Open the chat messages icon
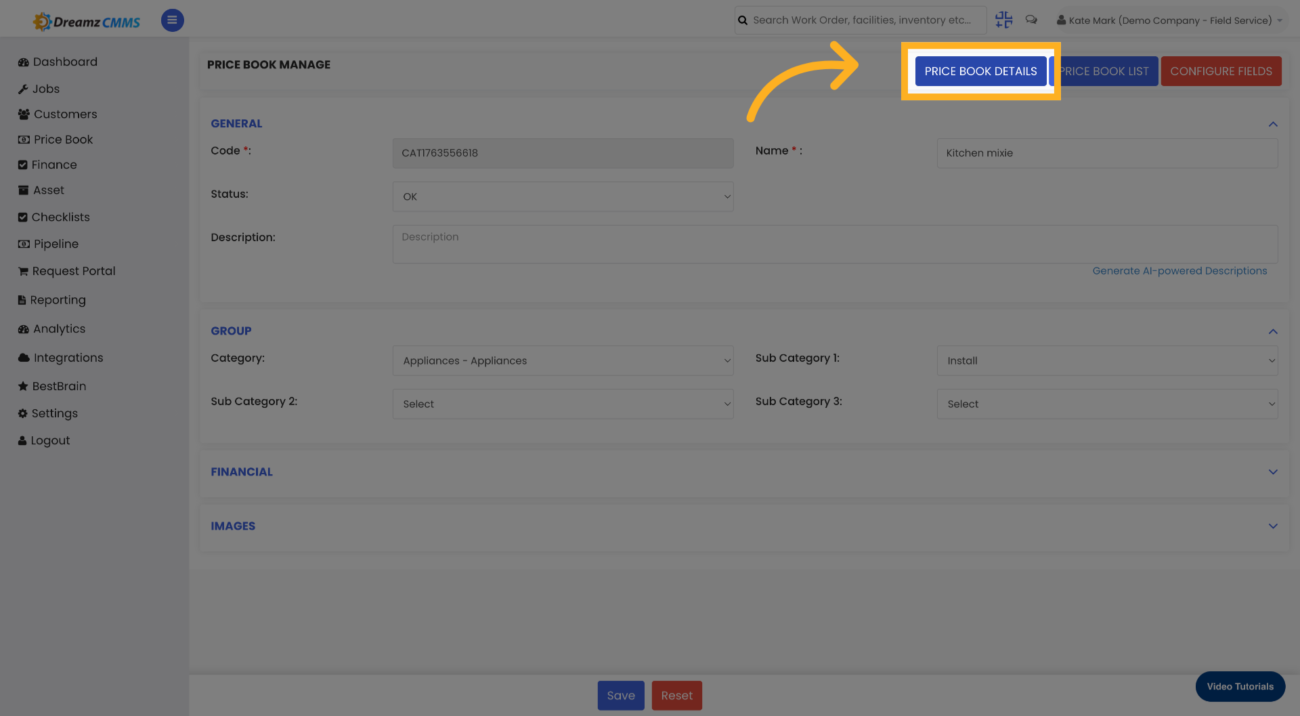1300x716 pixels. pos(1031,20)
